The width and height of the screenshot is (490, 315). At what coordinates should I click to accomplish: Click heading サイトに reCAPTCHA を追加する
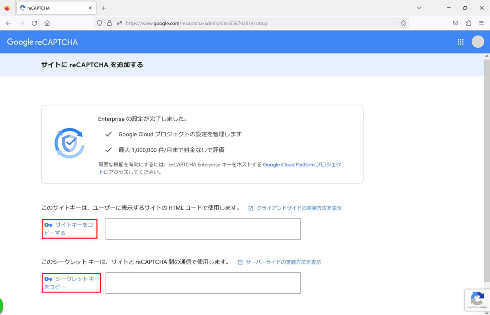coord(92,64)
